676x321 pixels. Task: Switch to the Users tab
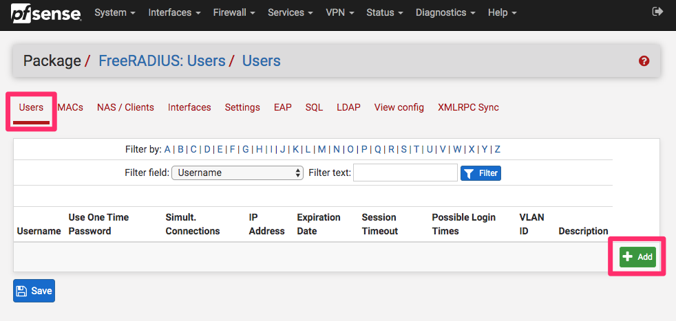coord(31,108)
